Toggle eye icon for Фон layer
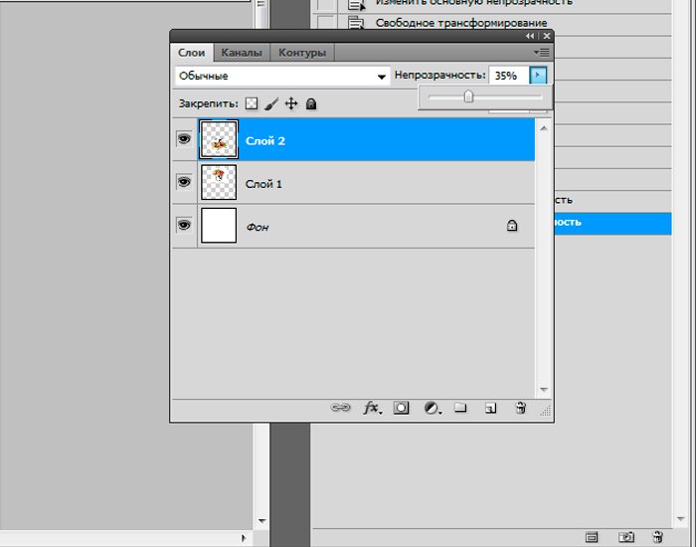This screenshot has width=696, height=547. tap(184, 226)
